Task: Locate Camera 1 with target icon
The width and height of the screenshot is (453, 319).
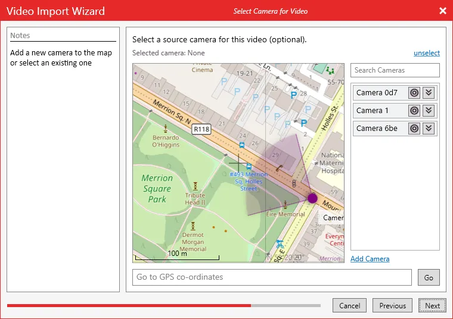Action: [414, 111]
